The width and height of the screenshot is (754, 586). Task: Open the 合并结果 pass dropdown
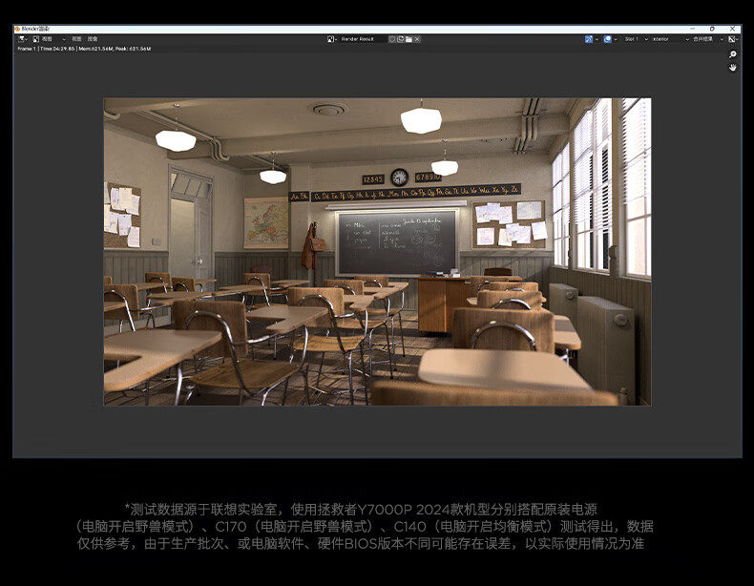point(706,39)
